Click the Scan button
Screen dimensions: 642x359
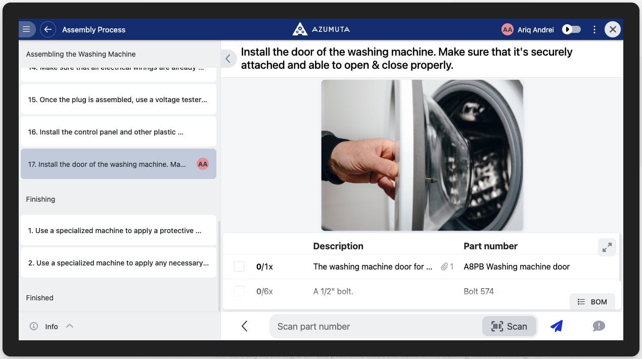point(509,326)
